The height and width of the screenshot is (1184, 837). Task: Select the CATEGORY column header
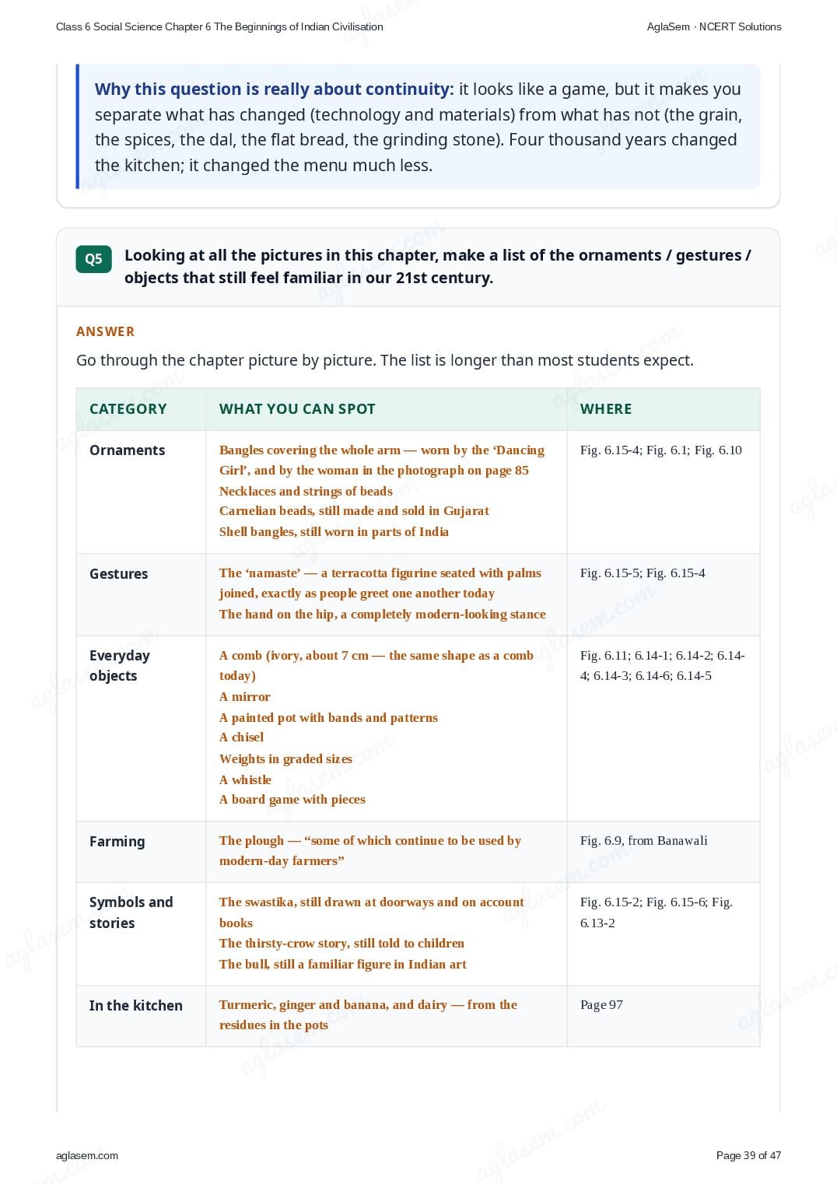pyautogui.click(x=128, y=409)
